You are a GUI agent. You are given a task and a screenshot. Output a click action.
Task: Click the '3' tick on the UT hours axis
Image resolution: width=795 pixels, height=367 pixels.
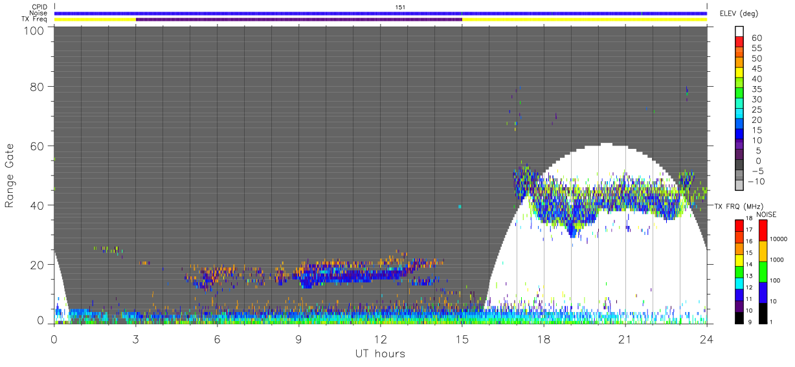(136, 339)
